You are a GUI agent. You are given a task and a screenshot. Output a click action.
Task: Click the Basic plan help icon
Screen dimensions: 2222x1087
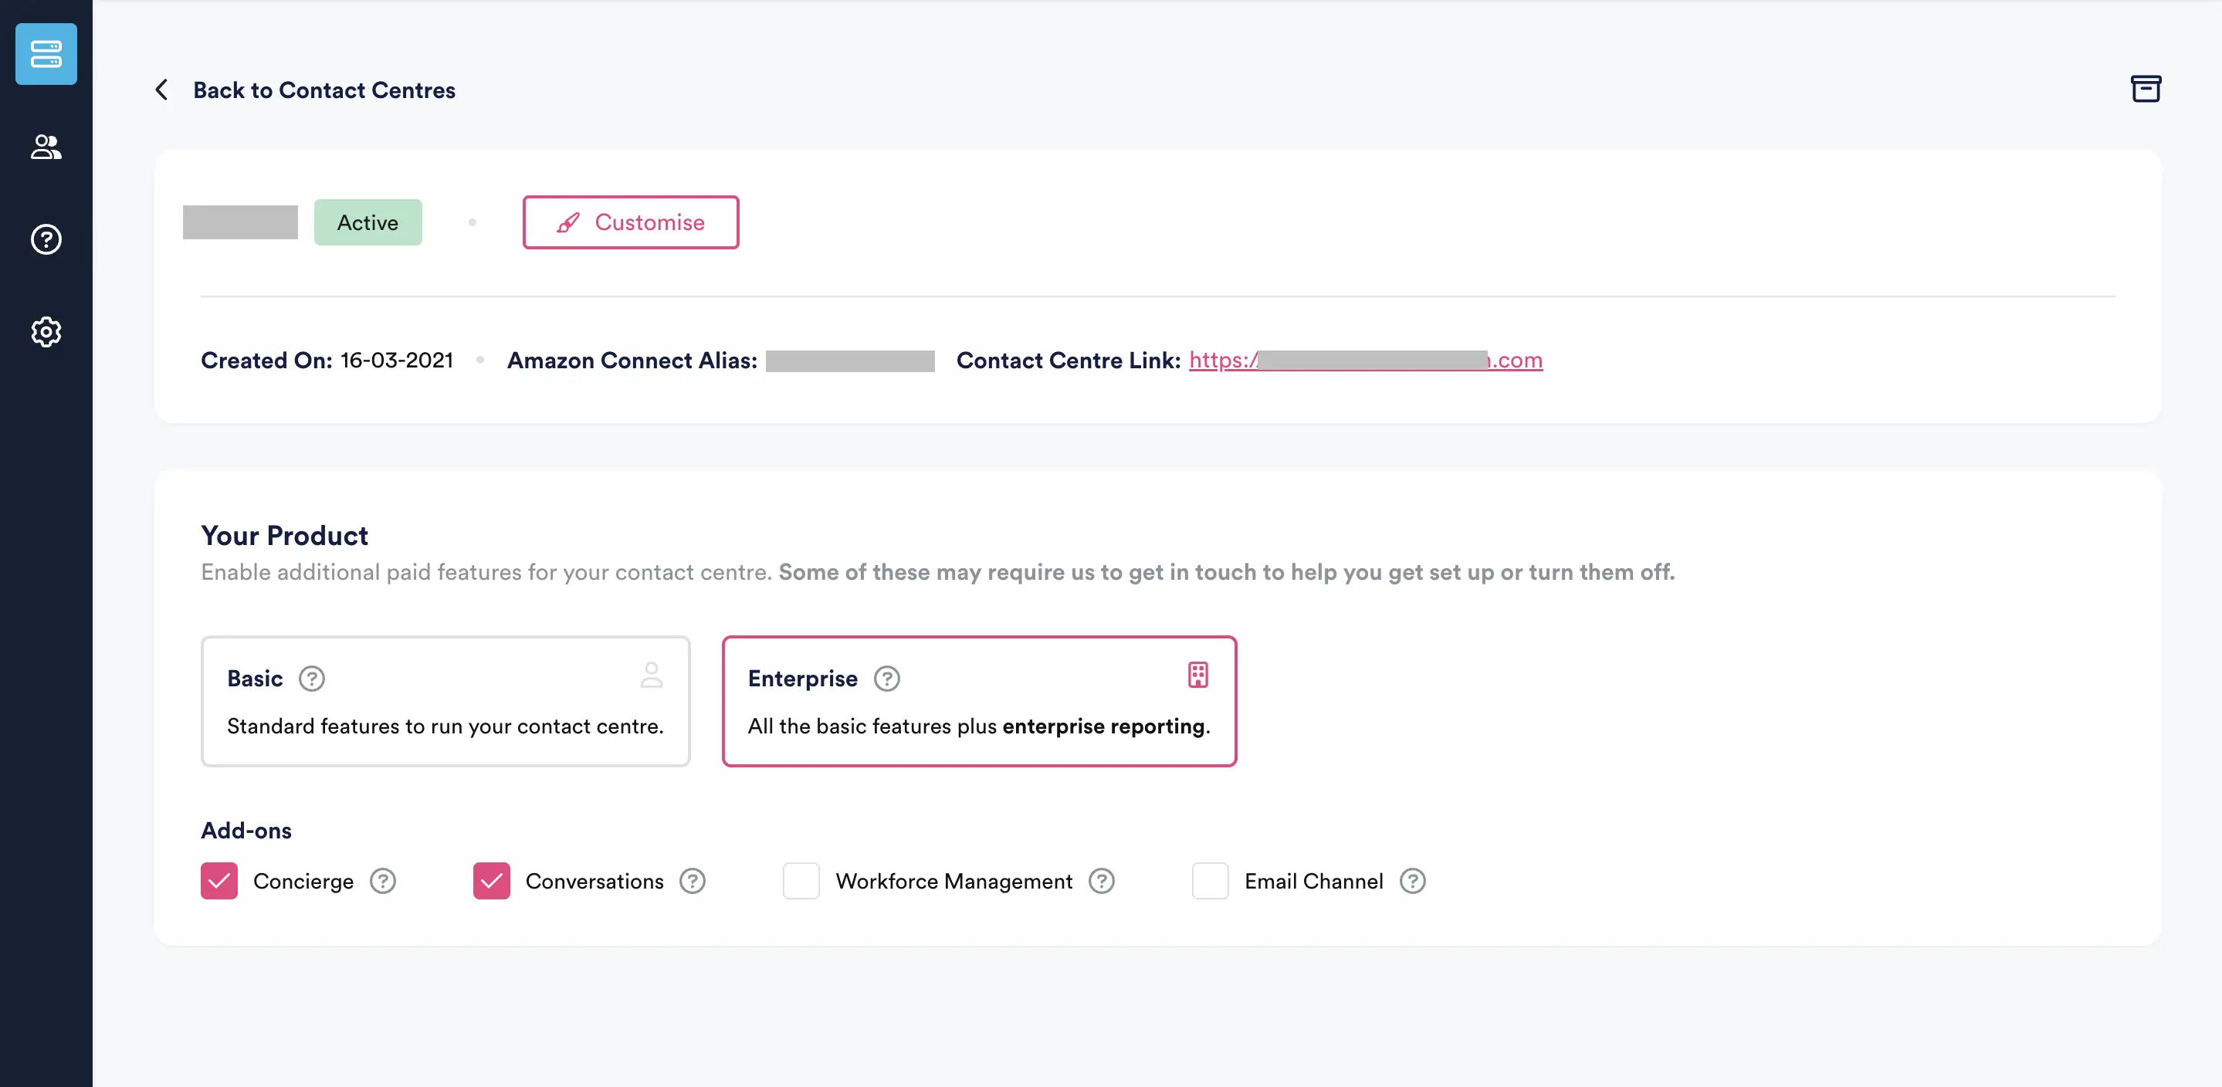pos(311,678)
